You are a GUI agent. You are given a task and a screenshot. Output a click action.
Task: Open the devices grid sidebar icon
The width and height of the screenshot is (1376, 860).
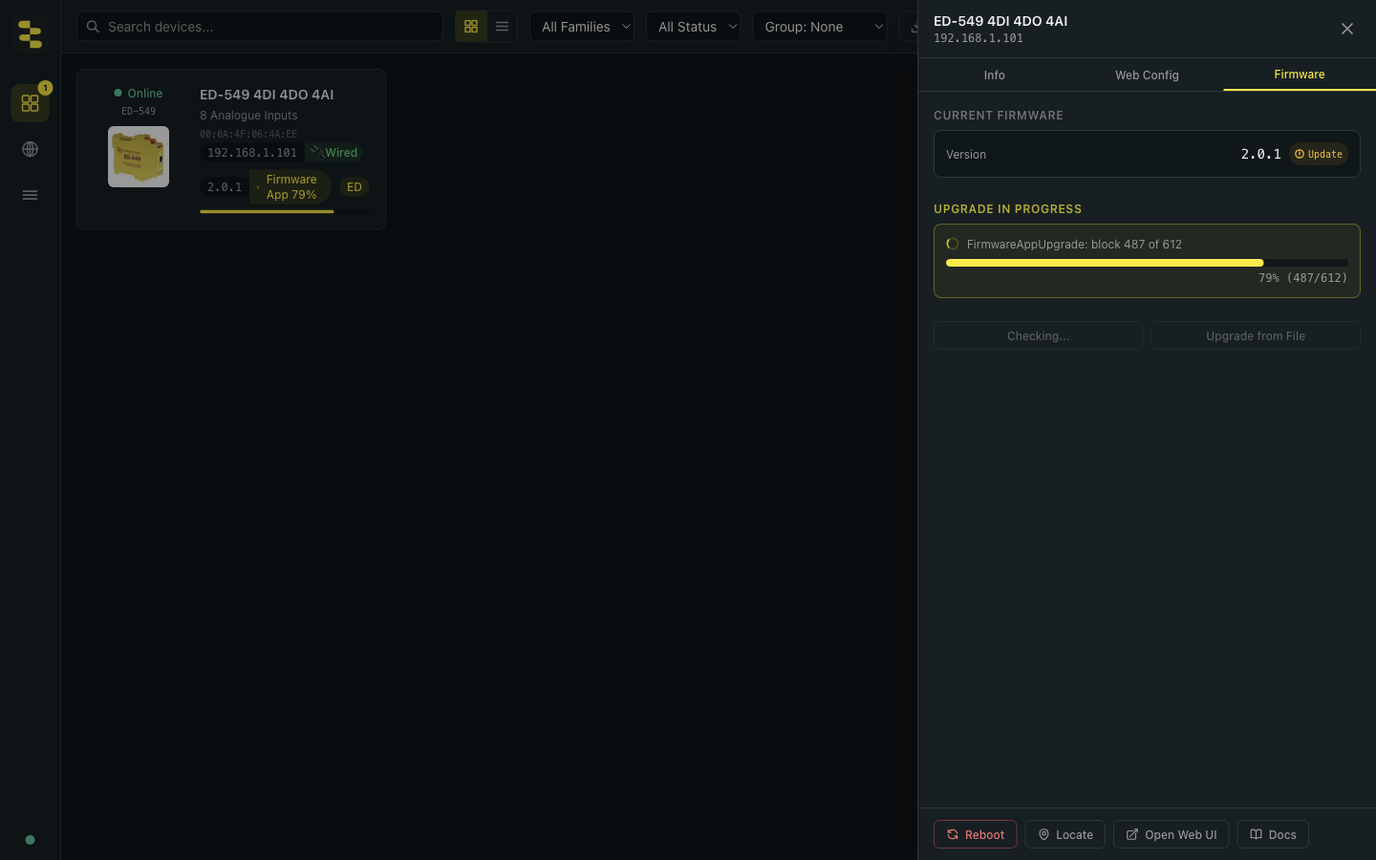(30, 103)
